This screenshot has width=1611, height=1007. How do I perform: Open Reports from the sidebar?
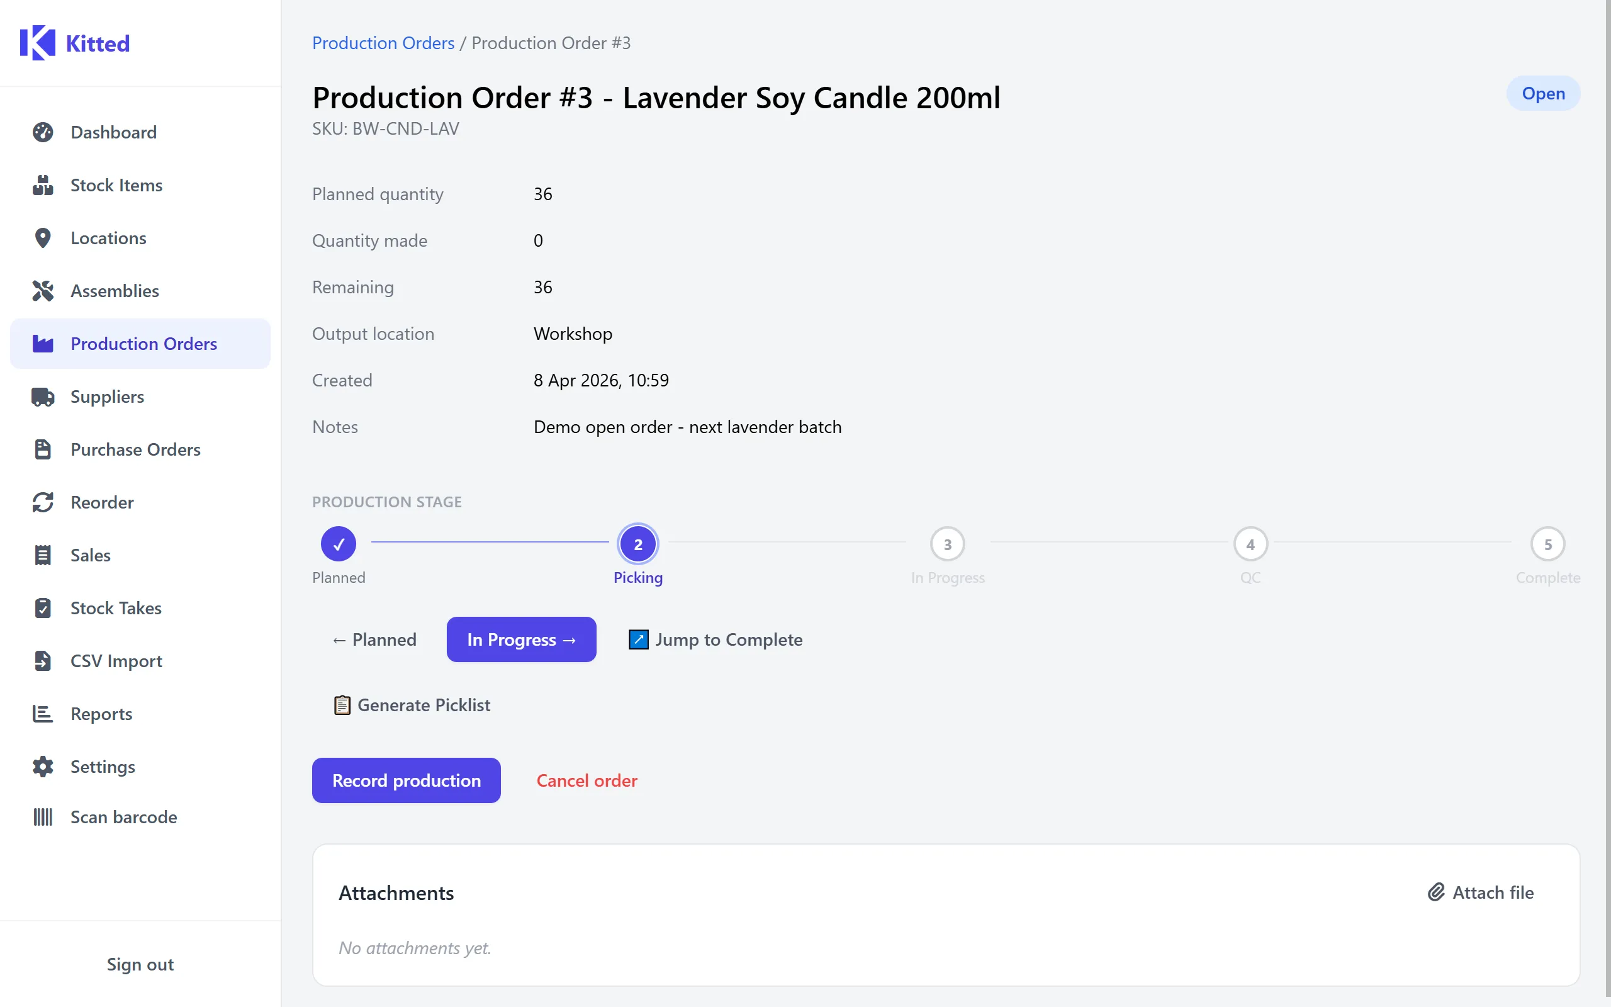pyautogui.click(x=101, y=714)
